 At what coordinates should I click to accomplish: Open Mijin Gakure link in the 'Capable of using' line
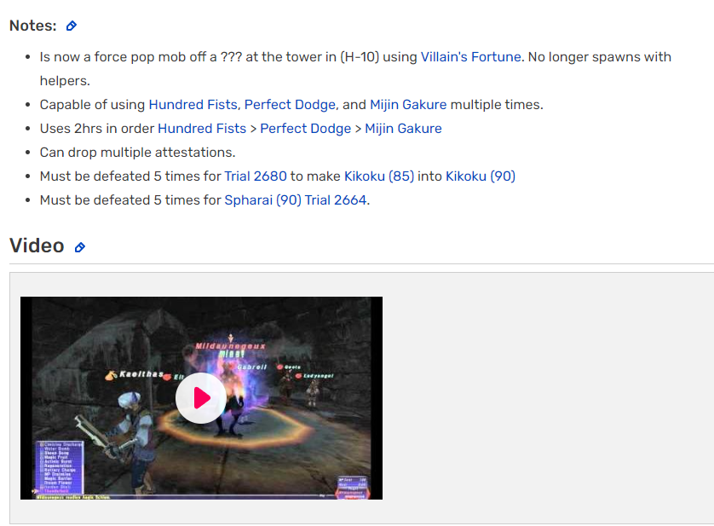point(408,104)
